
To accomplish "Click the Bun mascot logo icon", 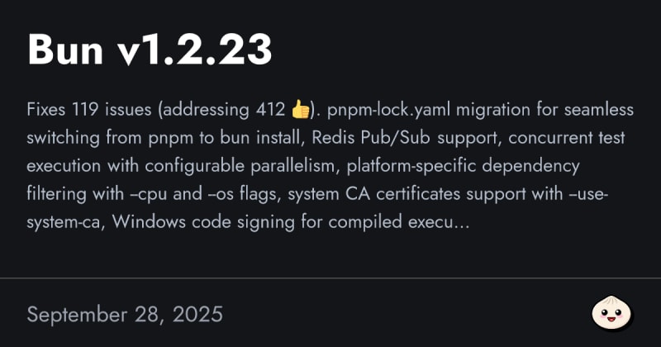I will pos(612,314).
